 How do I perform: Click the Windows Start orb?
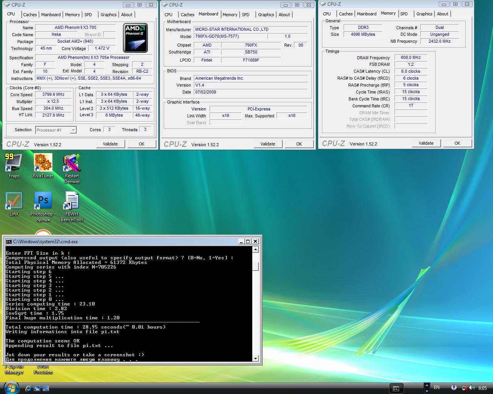point(11,387)
